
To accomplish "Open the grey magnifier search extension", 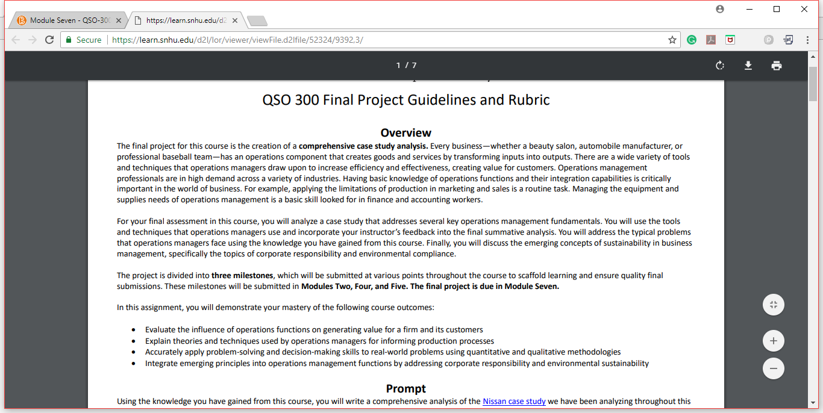I will click(x=769, y=40).
